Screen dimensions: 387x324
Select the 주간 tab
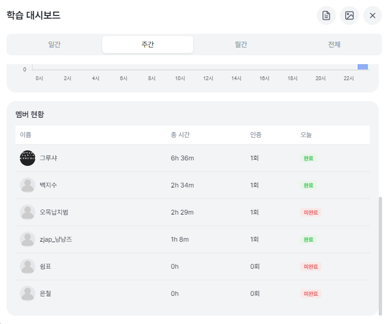pyautogui.click(x=147, y=45)
